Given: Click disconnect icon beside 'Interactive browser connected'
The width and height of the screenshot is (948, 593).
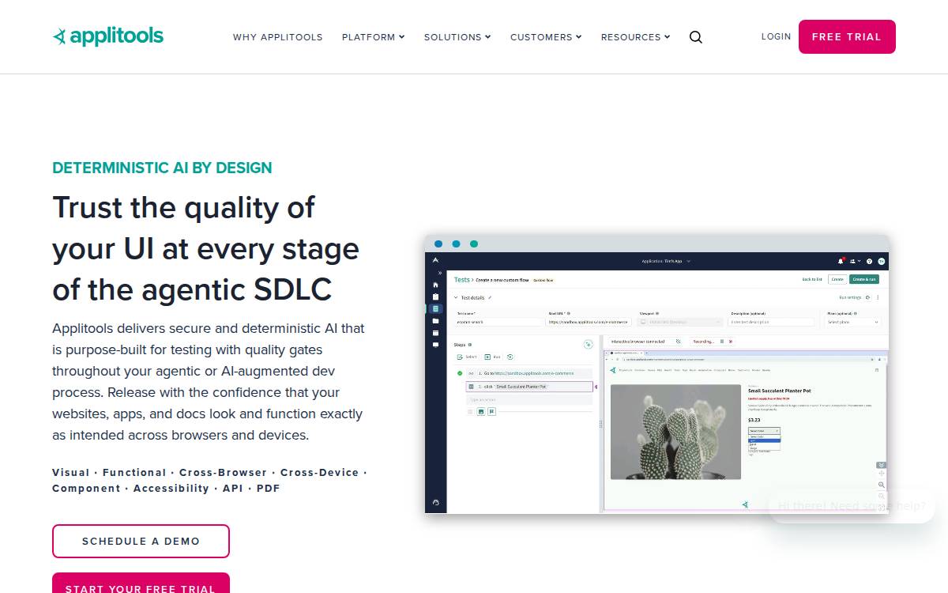Looking at the screenshot, I should pyautogui.click(x=679, y=342).
